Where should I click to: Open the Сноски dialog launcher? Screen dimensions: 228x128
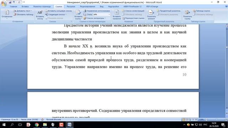pos(71,21)
